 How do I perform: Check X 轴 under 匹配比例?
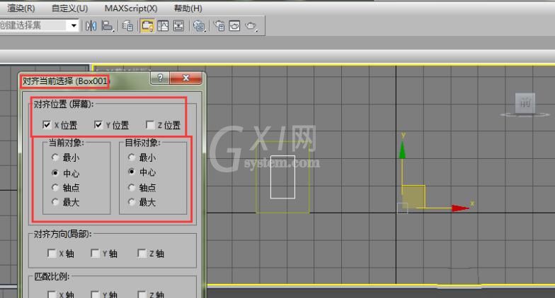tap(51, 294)
